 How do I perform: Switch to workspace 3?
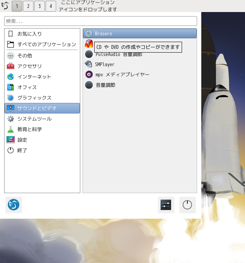click(40, 6)
